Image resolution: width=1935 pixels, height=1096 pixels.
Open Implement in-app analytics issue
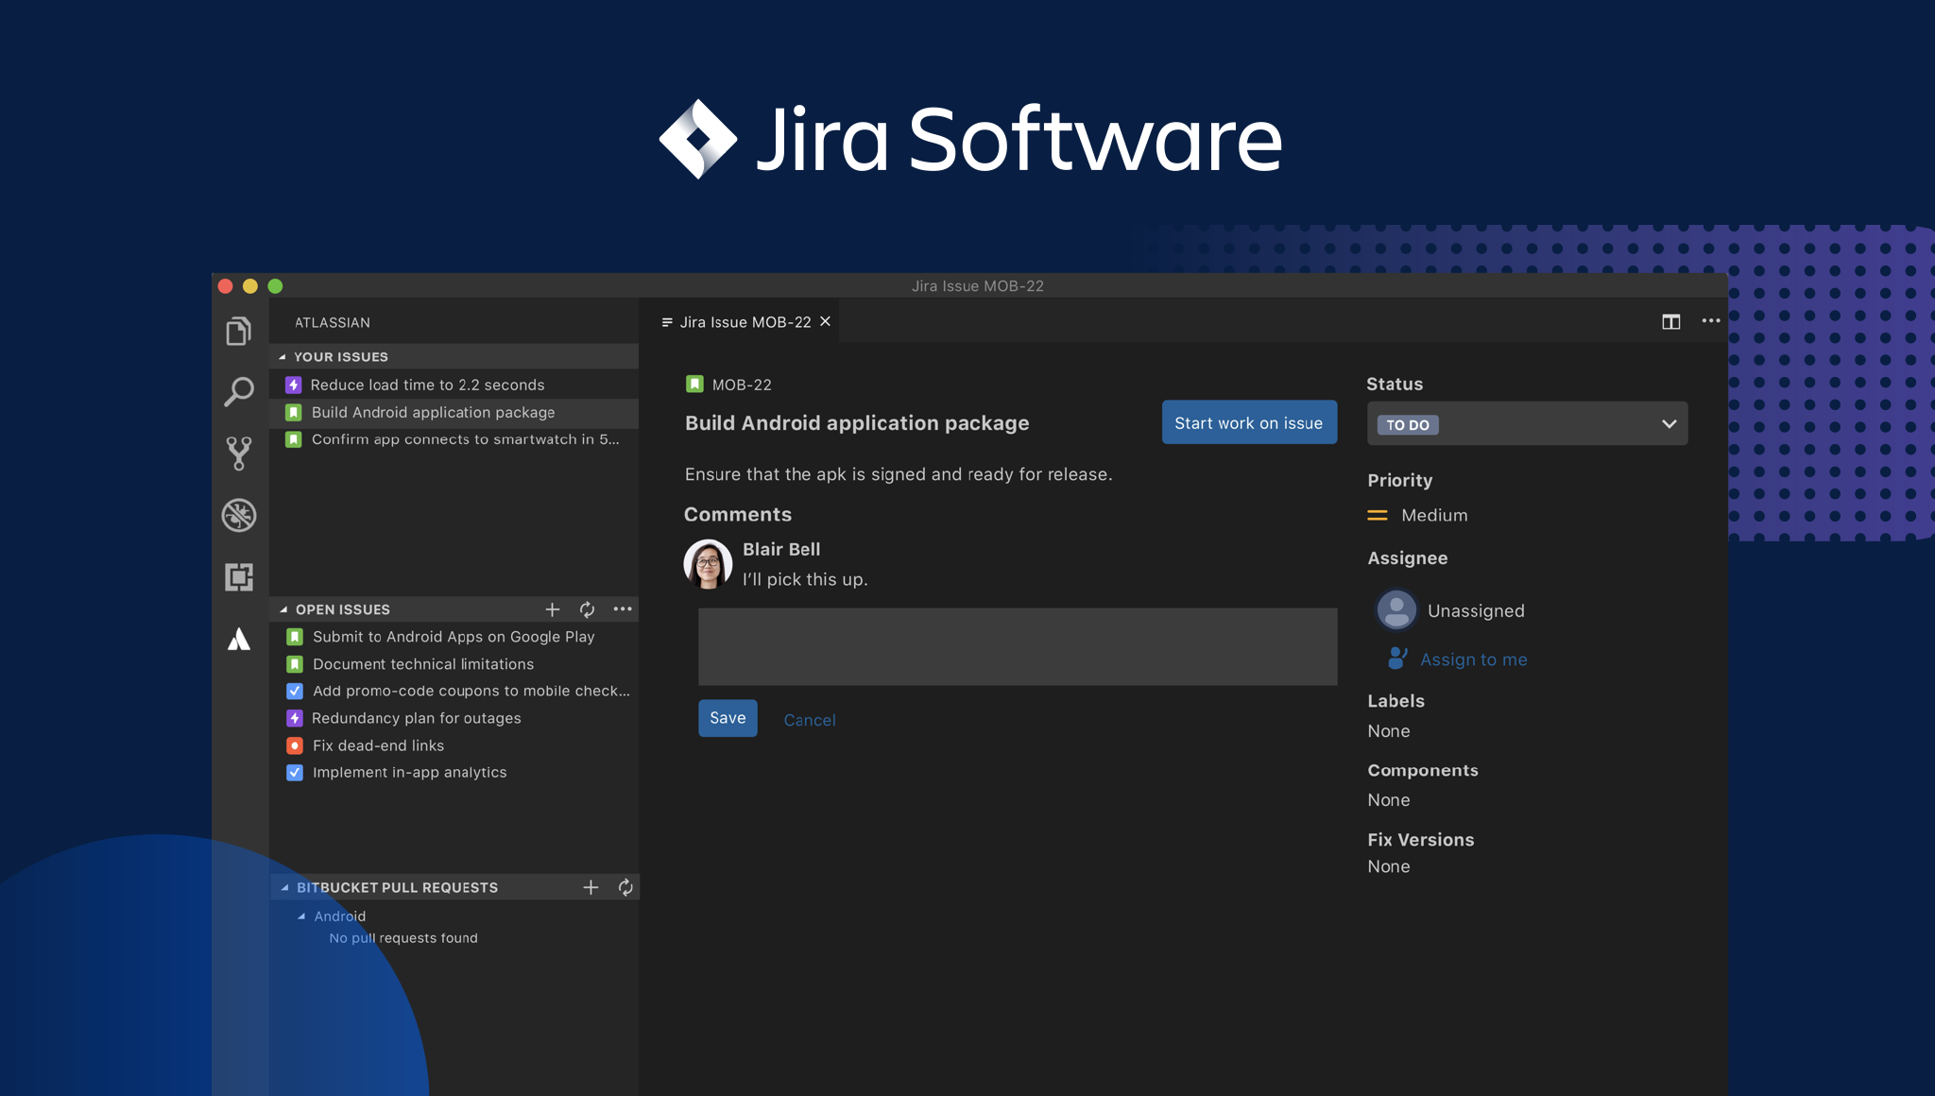454,773
